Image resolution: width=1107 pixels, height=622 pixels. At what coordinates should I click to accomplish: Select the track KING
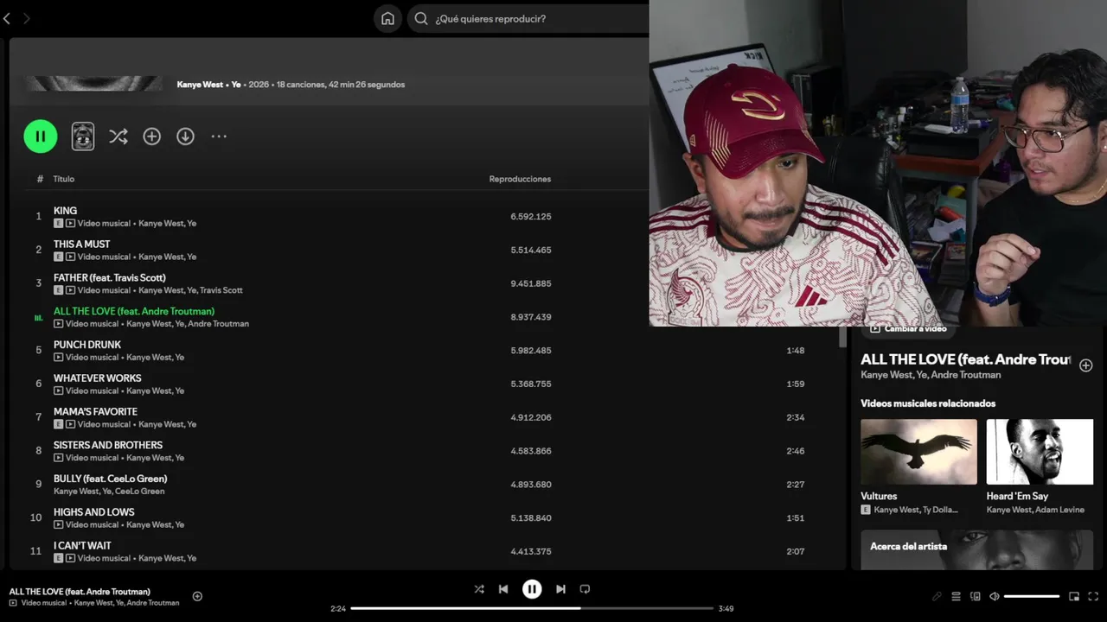[x=65, y=211]
